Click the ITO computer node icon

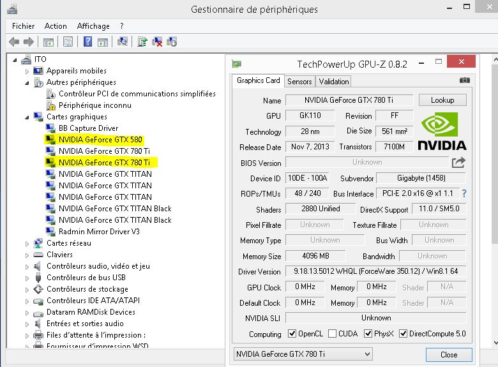point(26,59)
